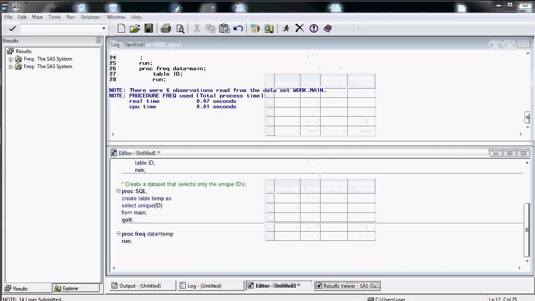Collapse the proc SQL code section
This screenshot has height=301, width=535.
pyautogui.click(x=118, y=191)
